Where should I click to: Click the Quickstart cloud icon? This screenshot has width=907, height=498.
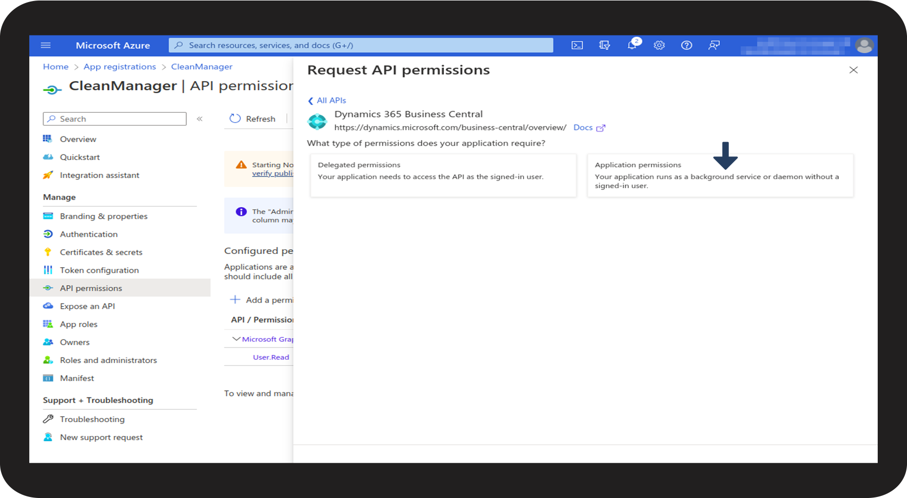coord(48,157)
